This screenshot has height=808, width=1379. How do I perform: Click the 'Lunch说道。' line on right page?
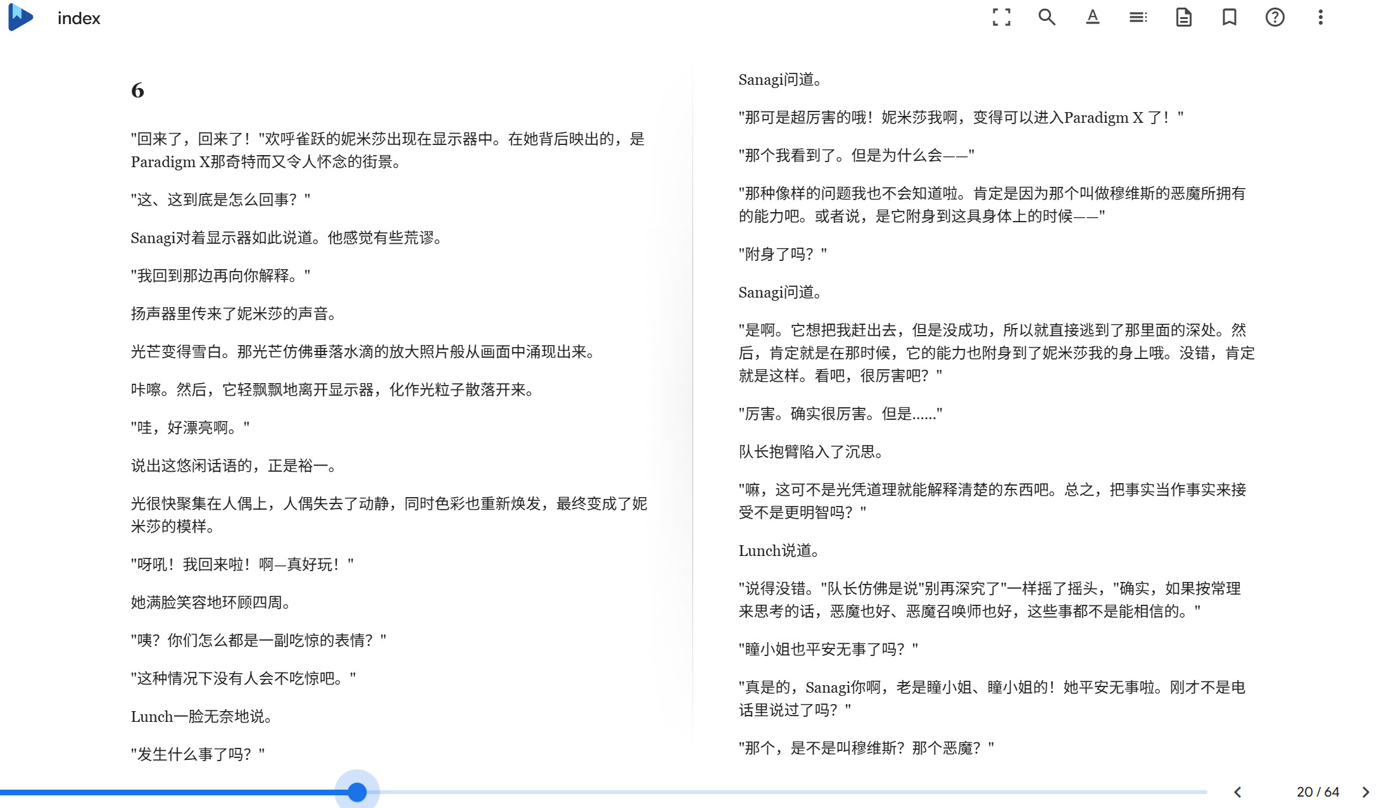pyautogui.click(x=779, y=551)
